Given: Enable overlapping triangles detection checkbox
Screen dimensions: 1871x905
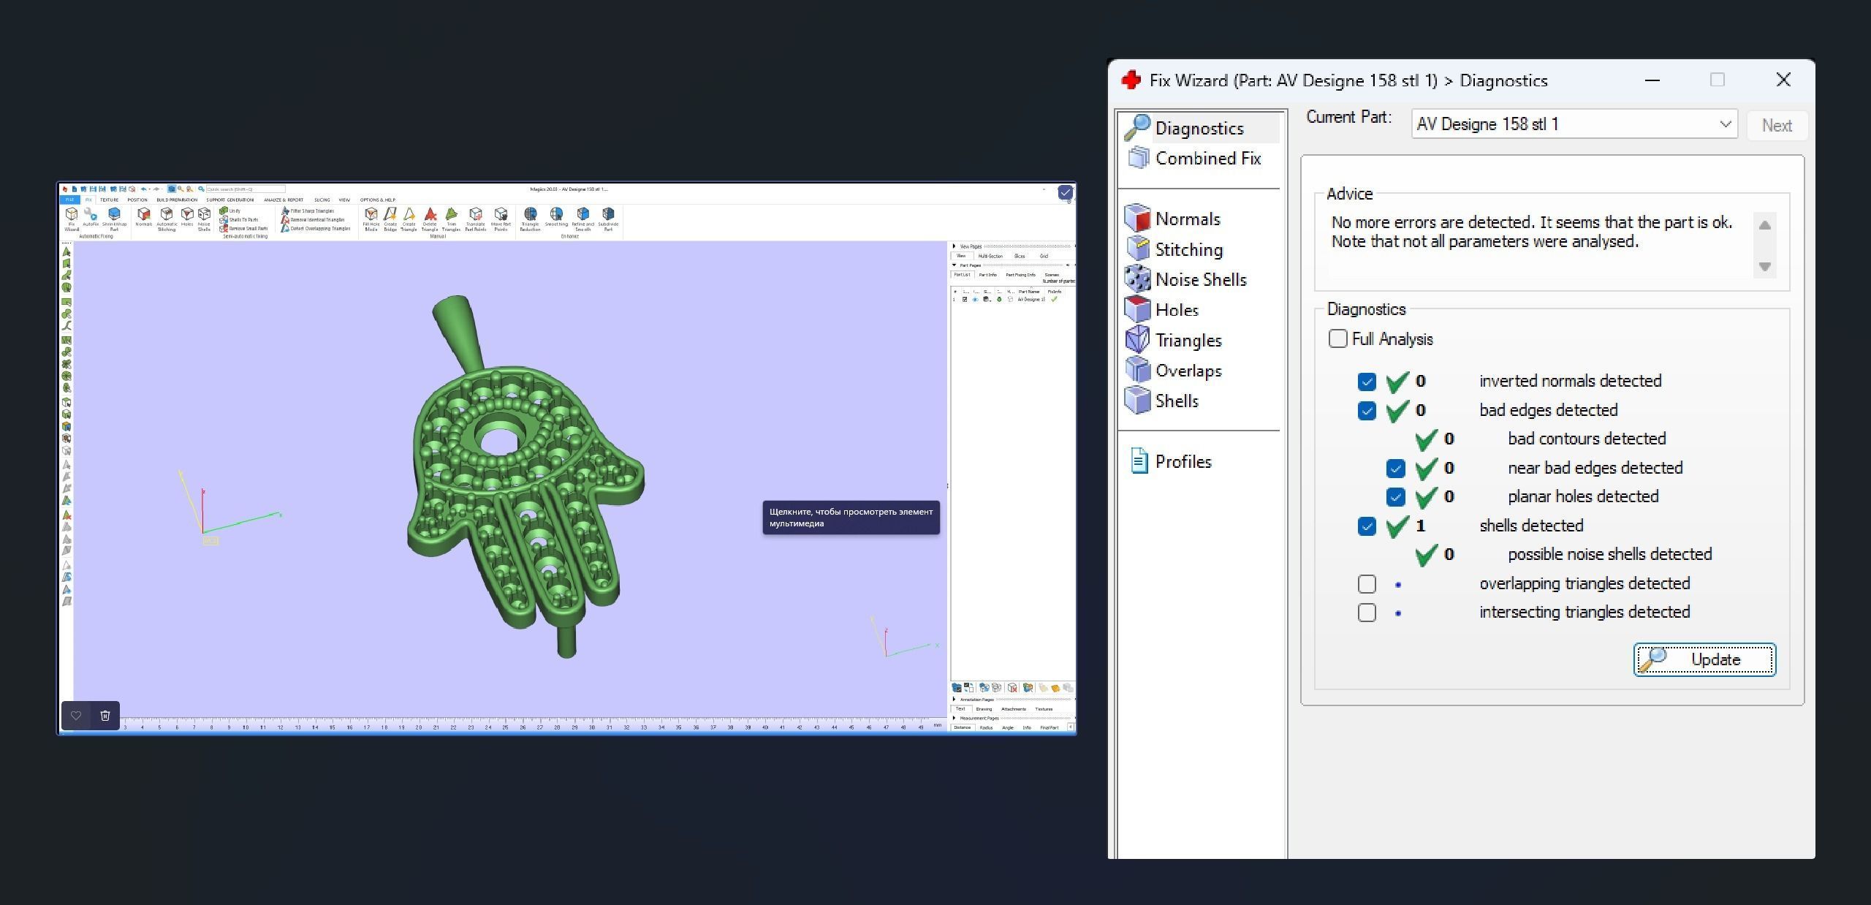Looking at the screenshot, I should click(x=1366, y=584).
